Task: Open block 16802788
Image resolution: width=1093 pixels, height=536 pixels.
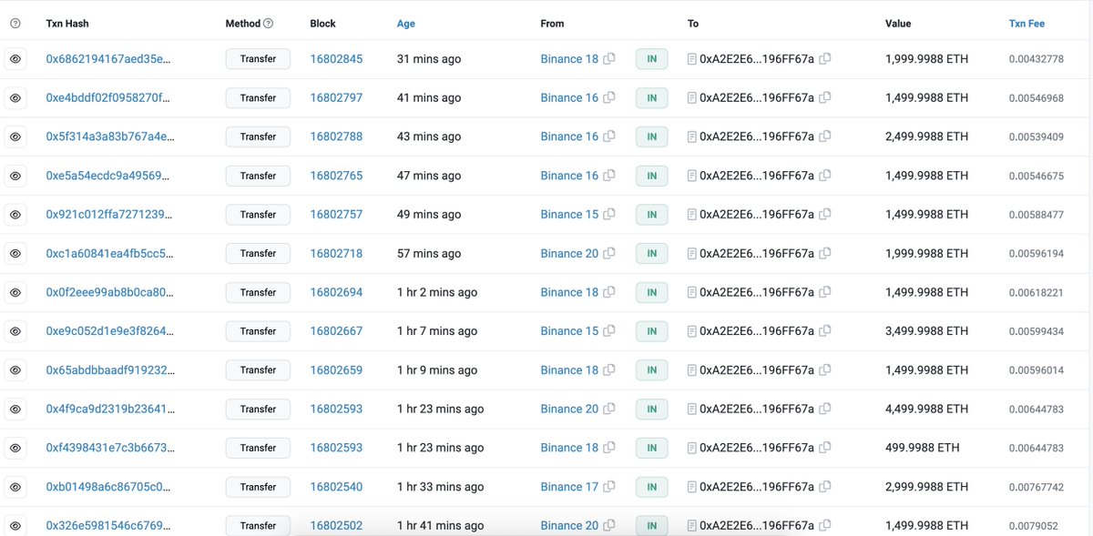Action: (x=336, y=137)
